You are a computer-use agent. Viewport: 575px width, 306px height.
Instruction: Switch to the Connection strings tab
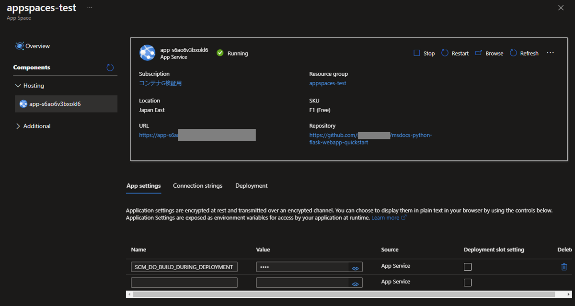coord(197,186)
